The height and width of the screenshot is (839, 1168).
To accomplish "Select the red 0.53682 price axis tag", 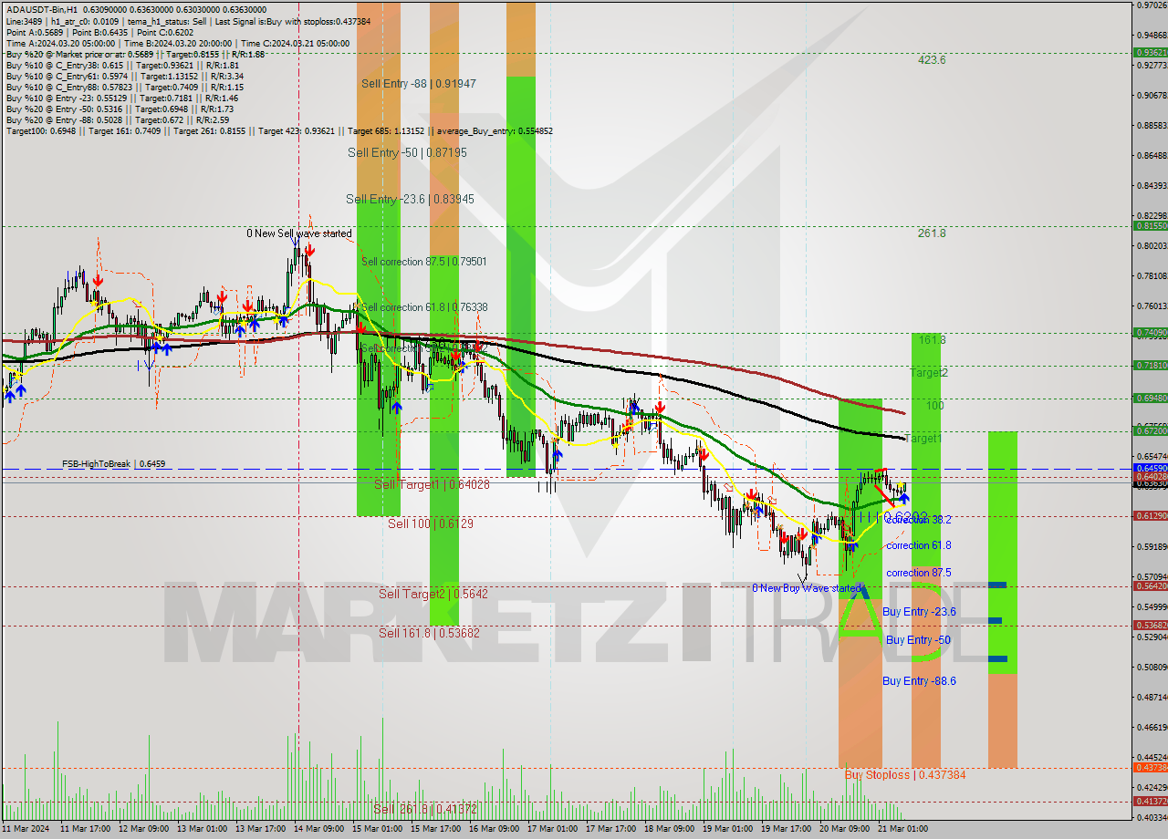I will [1150, 626].
